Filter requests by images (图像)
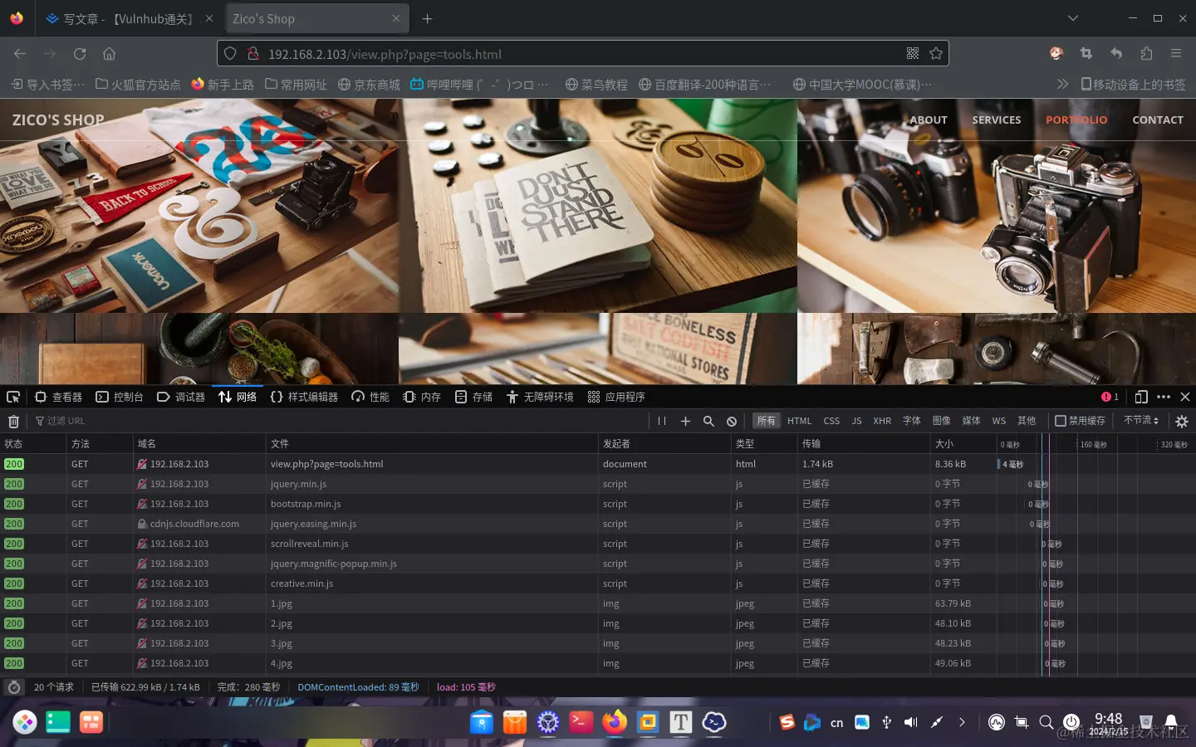The height and width of the screenshot is (747, 1196). pos(941,421)
